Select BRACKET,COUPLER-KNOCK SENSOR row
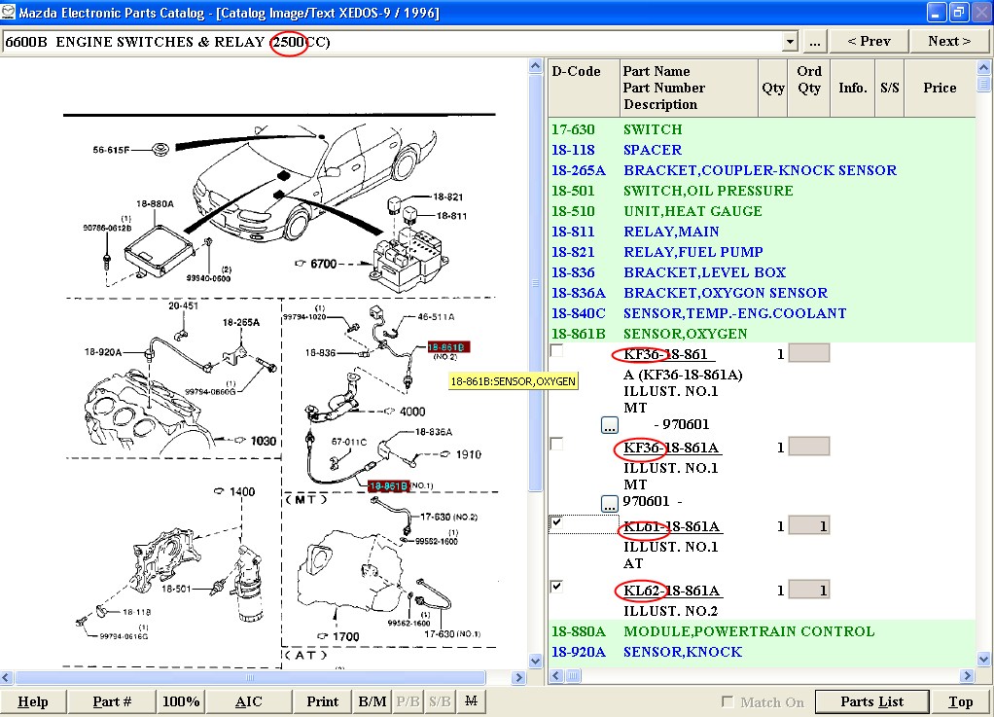This screenshot has width=994, height=717. (x=762, y=170)
